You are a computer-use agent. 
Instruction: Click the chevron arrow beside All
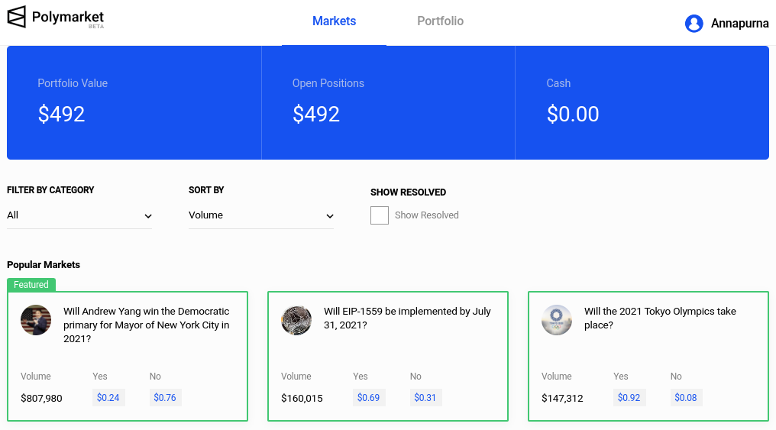[148, 216]
